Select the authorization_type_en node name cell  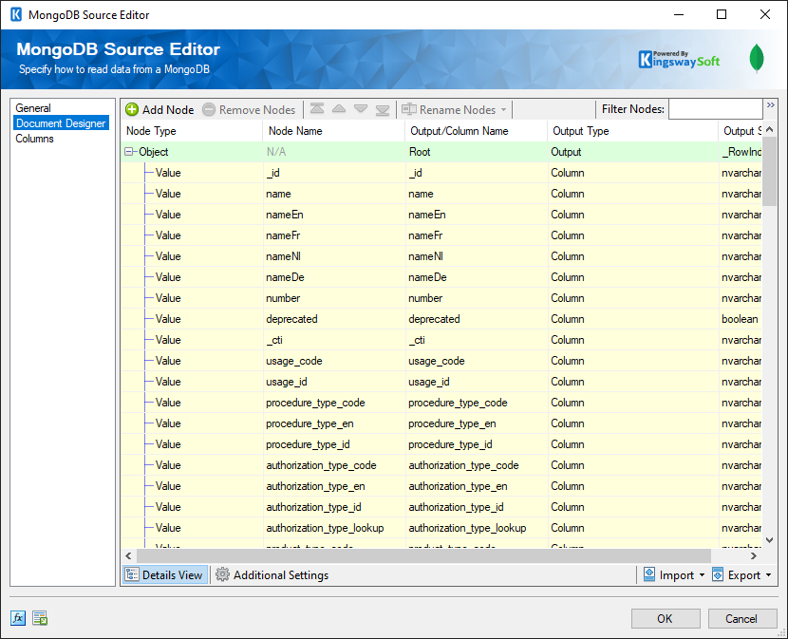pyautogui.click(x=334, y=486)
